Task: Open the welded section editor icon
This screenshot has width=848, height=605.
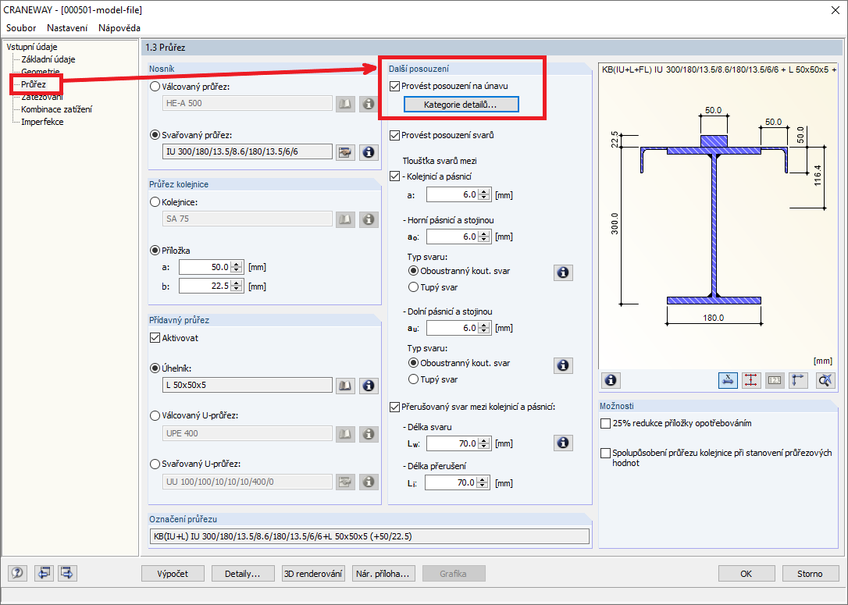Action: 345,151
